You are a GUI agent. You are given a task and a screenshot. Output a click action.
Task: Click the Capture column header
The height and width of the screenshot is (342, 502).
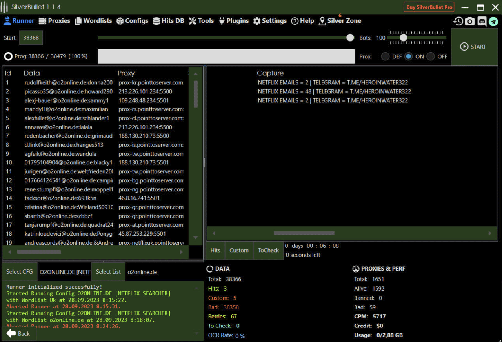click(270, 73)
